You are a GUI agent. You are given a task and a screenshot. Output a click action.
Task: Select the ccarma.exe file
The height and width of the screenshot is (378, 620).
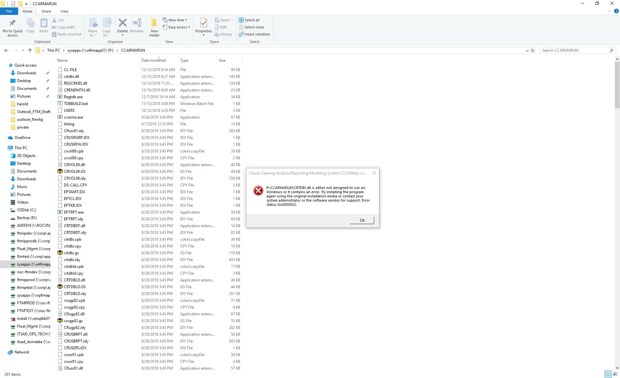tap(73, 117)
